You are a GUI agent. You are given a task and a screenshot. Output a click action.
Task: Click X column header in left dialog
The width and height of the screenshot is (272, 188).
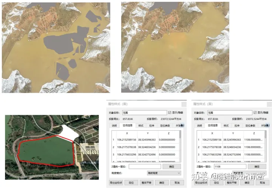tap(127, 133)
